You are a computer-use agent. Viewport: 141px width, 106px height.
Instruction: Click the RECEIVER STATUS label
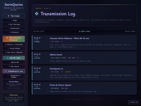point(39,31)
